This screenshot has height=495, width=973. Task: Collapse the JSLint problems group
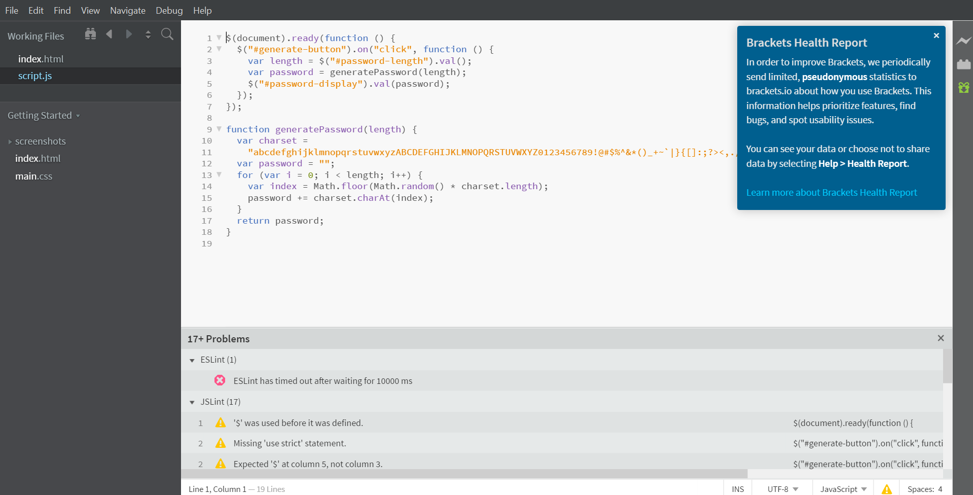[x=192, y=402]
